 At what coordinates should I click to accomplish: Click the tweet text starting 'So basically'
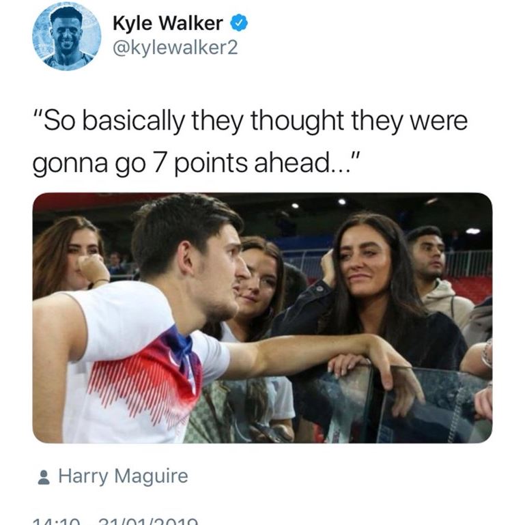tap(250, 142)
